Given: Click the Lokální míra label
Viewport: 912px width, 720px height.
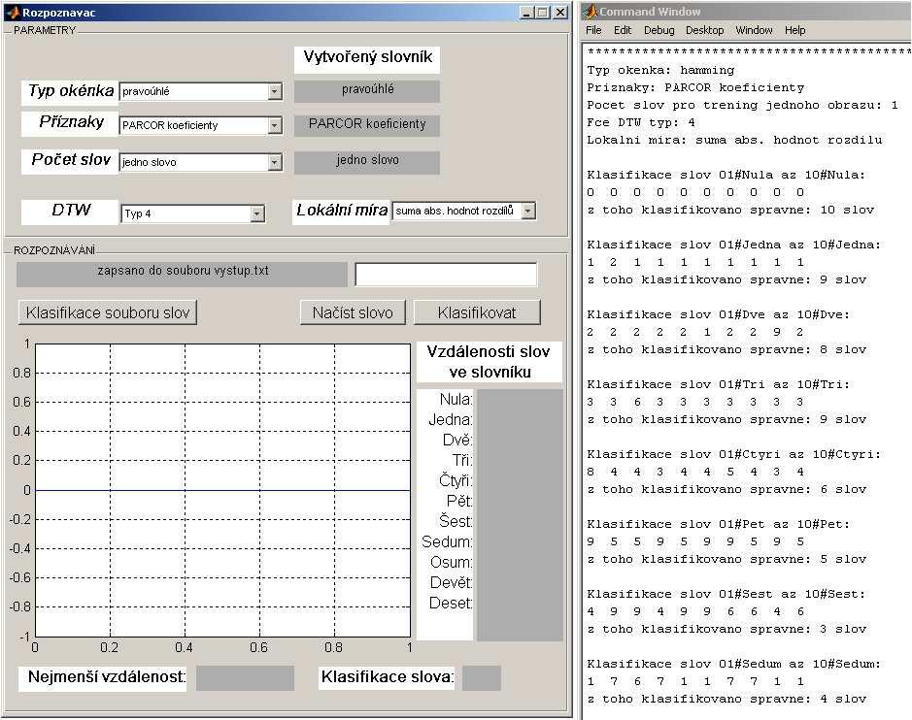Looking at the screenshot, I should (341, 212).
